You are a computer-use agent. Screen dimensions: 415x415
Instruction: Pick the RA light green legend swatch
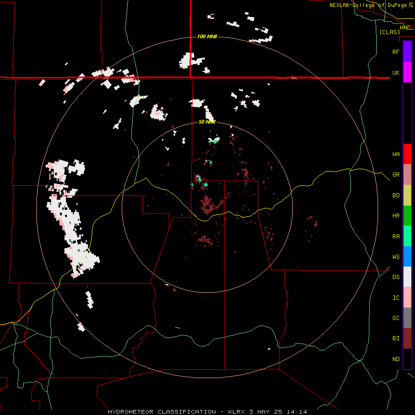pyautogui.click(x=407, y=236)
